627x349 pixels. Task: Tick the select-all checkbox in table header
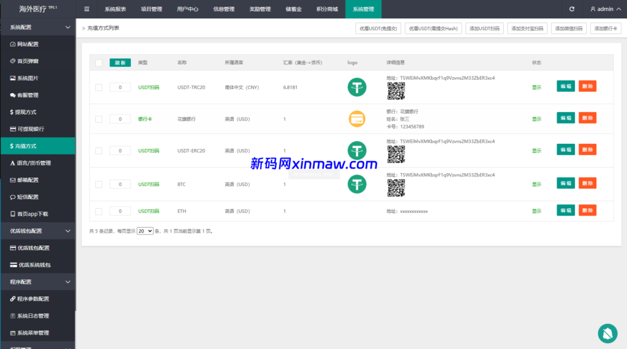[x=99, y=63]
